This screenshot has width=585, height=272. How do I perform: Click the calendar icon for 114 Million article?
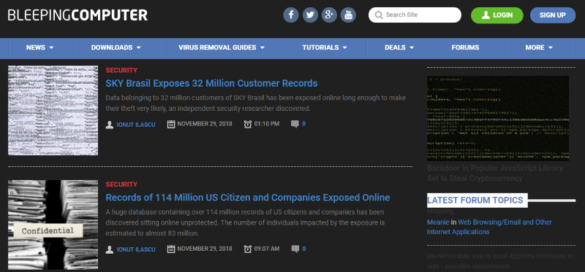171,249
